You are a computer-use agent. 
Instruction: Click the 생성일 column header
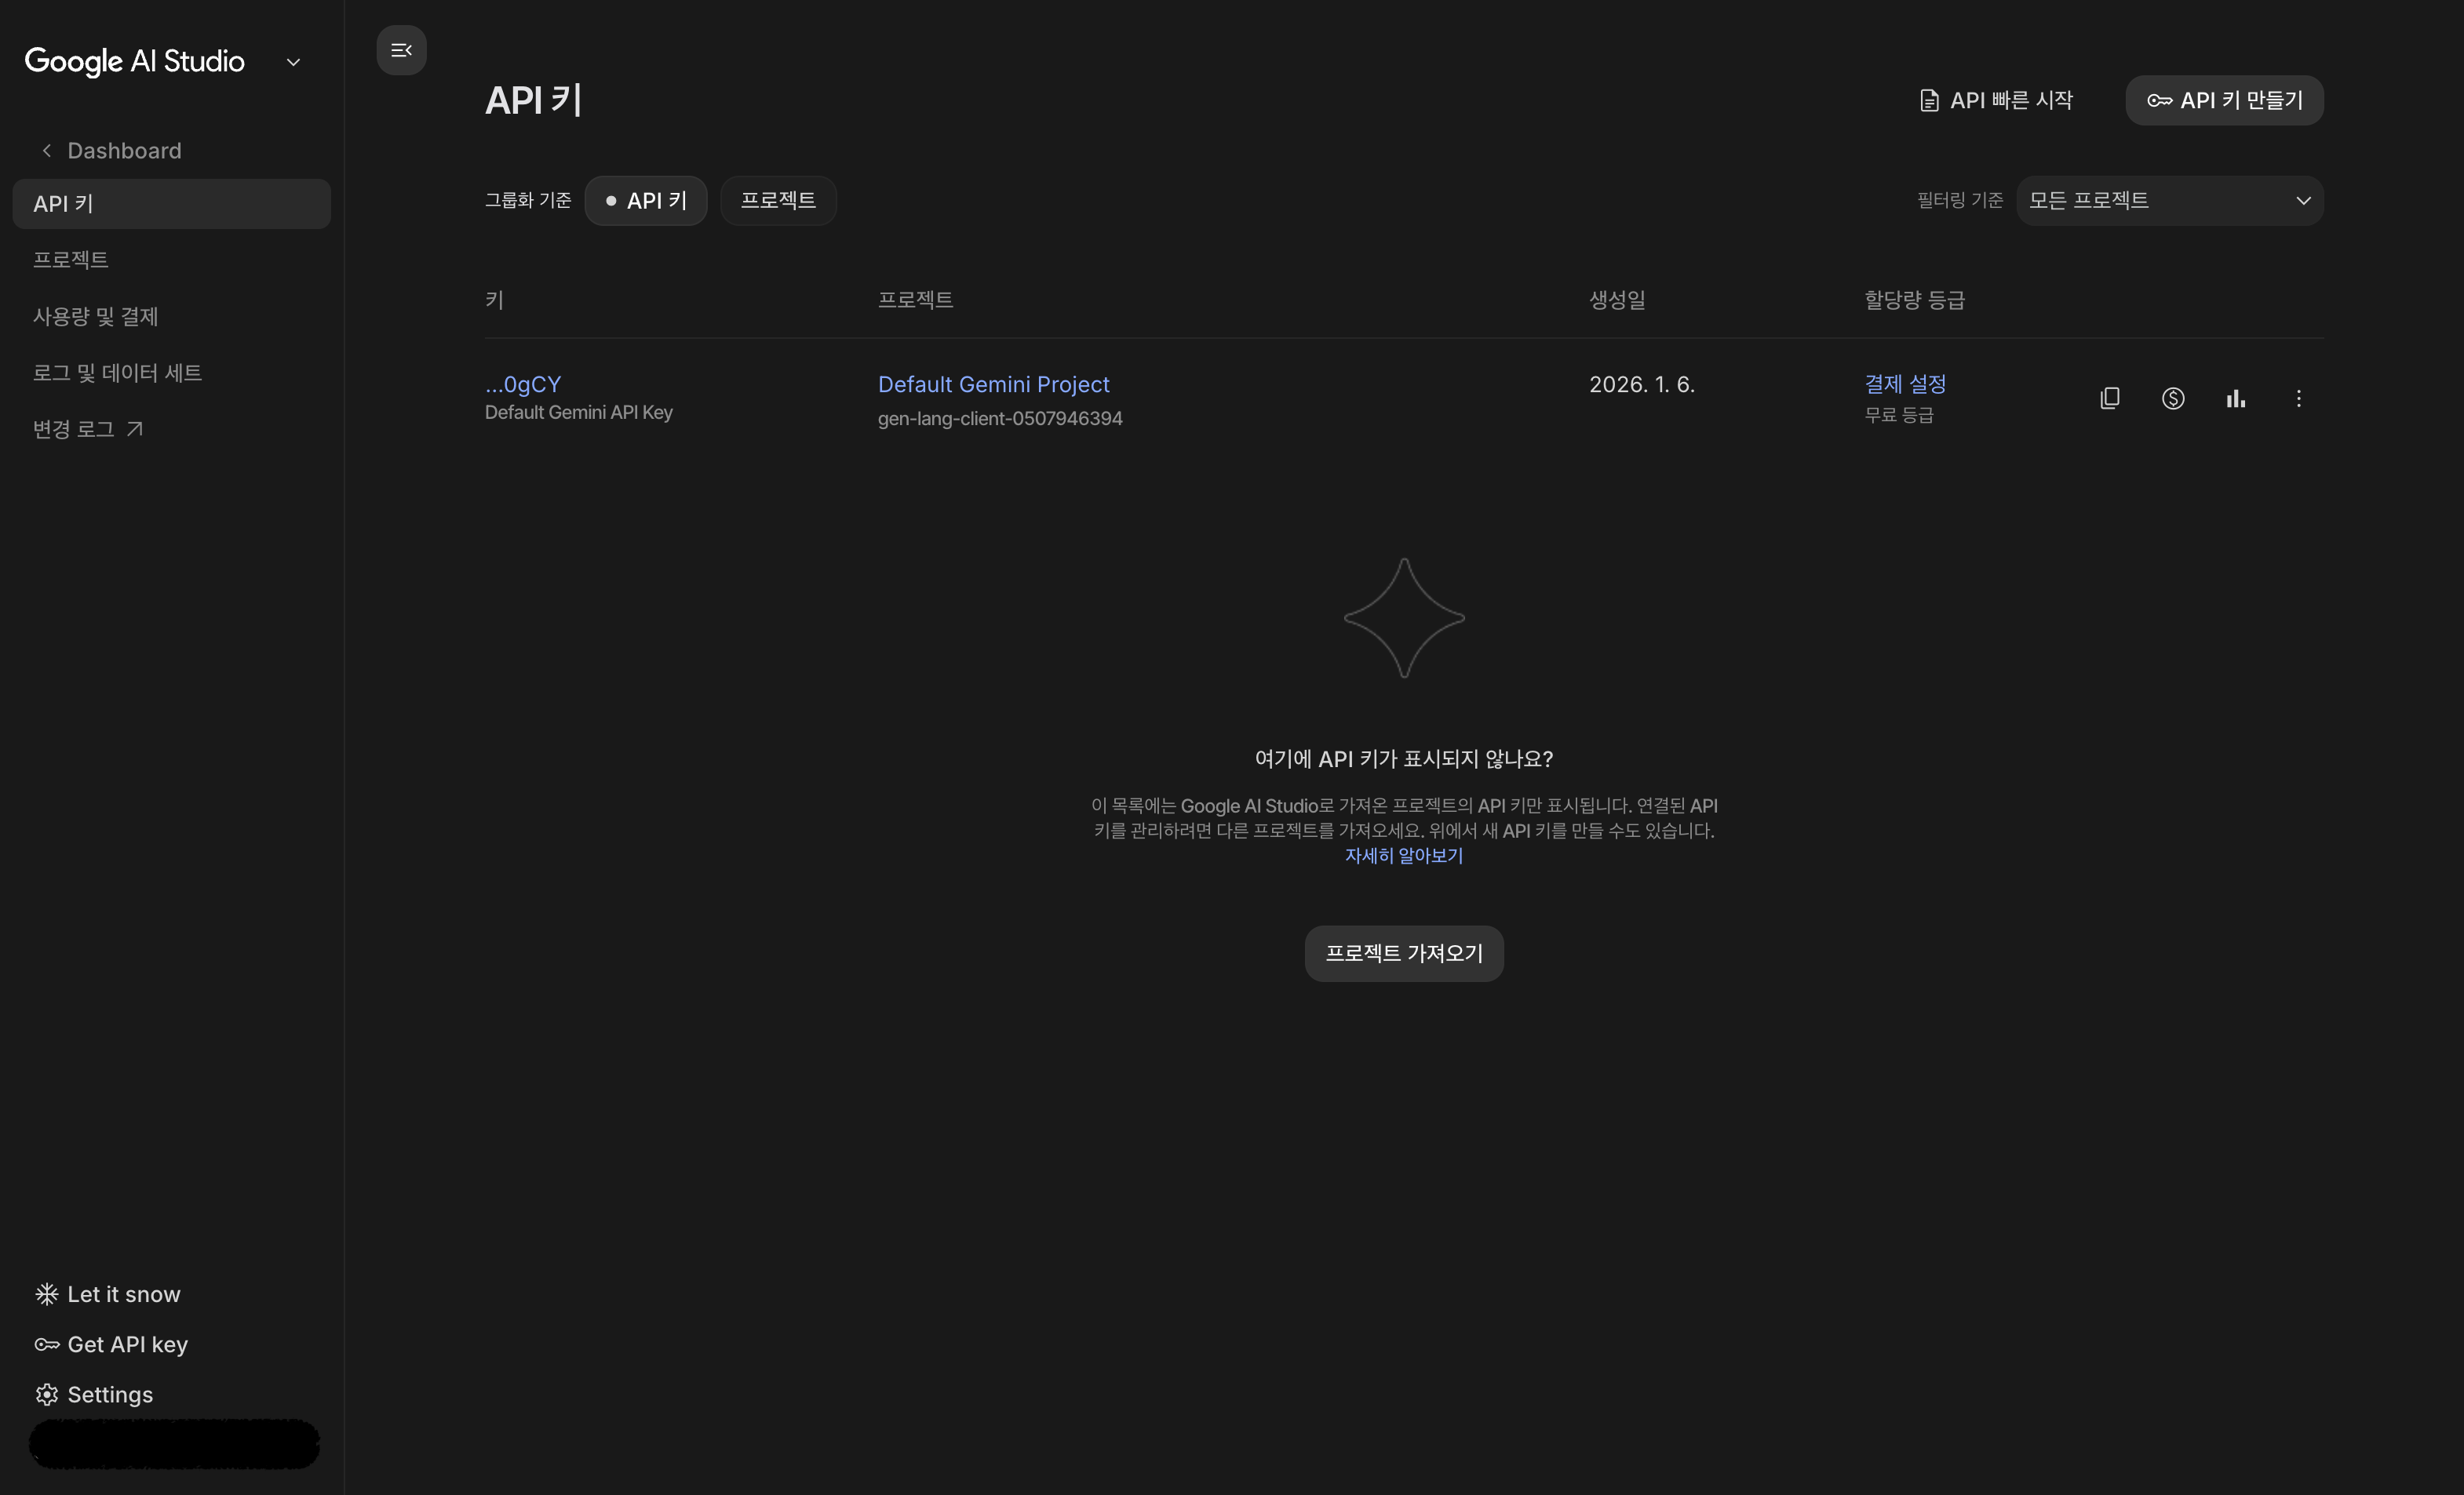(x=1617, y=300)
